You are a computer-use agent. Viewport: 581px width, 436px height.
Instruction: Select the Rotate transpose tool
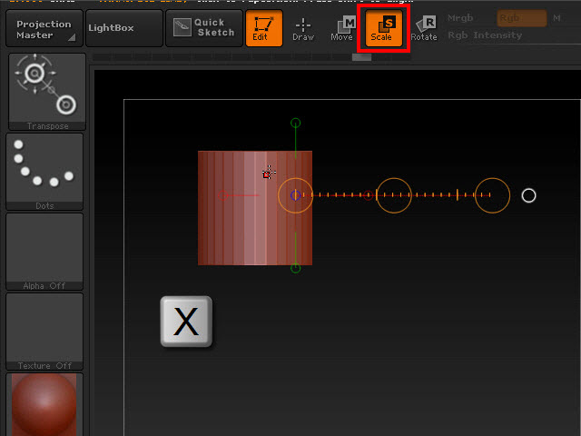424,28
